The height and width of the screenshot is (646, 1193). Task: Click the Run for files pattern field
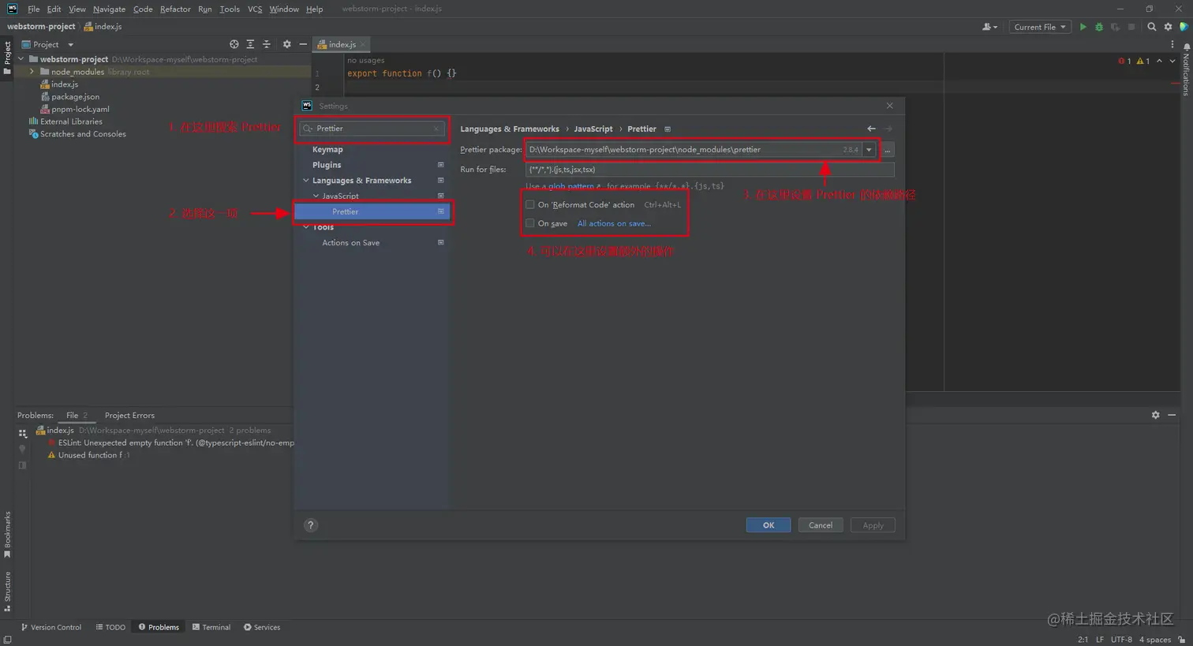pos(710,170)
